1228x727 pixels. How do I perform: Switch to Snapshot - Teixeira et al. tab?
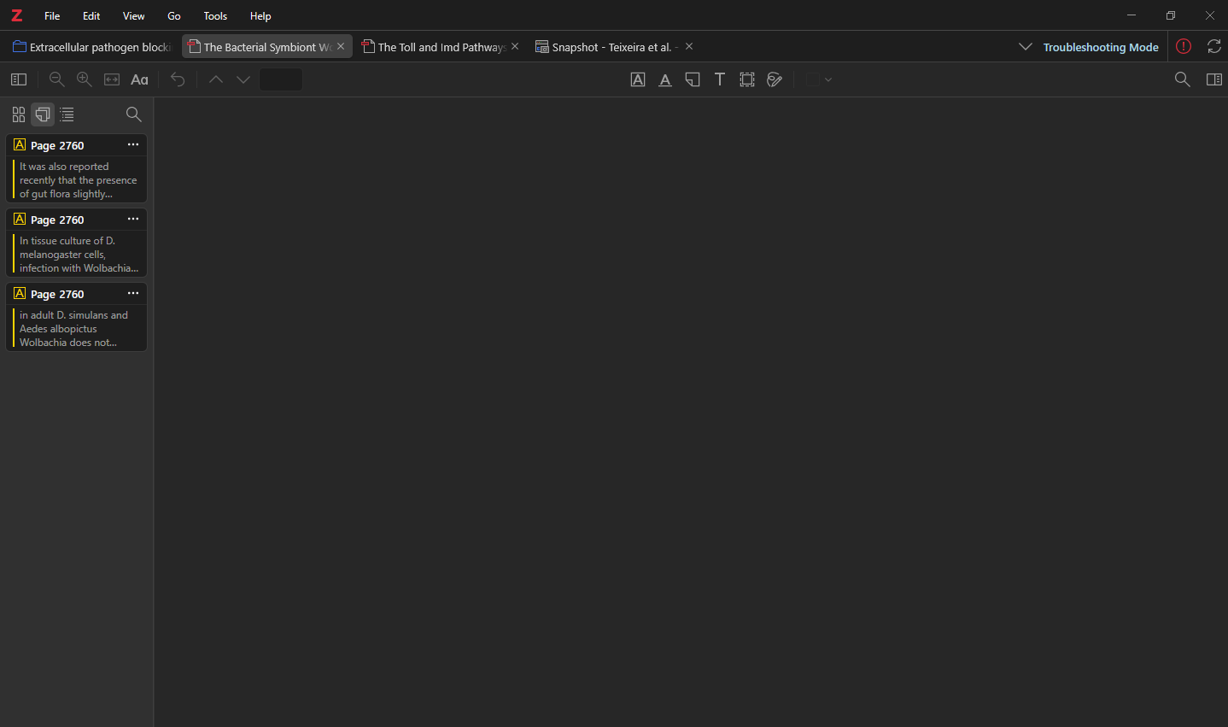(x=613, y=47)
